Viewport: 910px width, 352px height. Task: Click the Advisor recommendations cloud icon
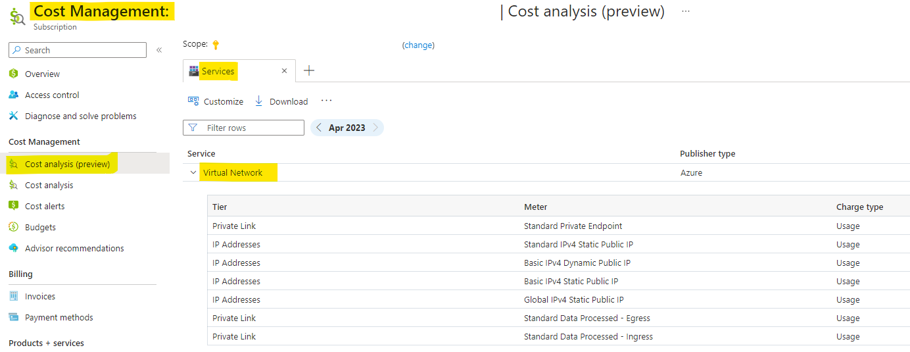pos(13,248)
